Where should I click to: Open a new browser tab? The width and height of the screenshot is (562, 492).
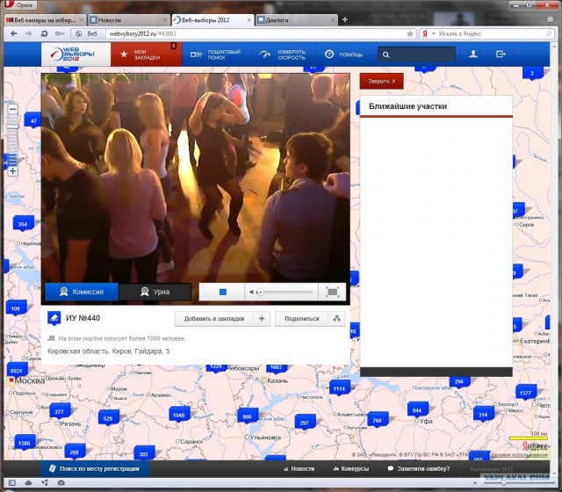point(345,19)
